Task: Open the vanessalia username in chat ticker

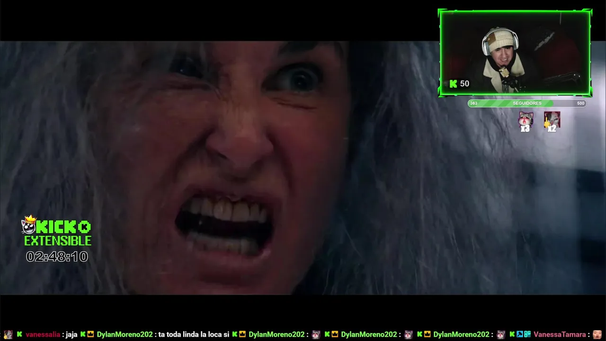Action: [x=43, y=334]
